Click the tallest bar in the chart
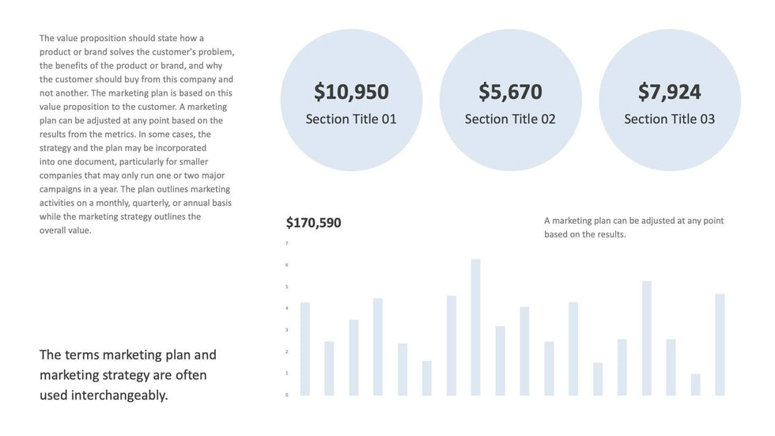This screenshot has height=436, width=775. coord(475,327)
